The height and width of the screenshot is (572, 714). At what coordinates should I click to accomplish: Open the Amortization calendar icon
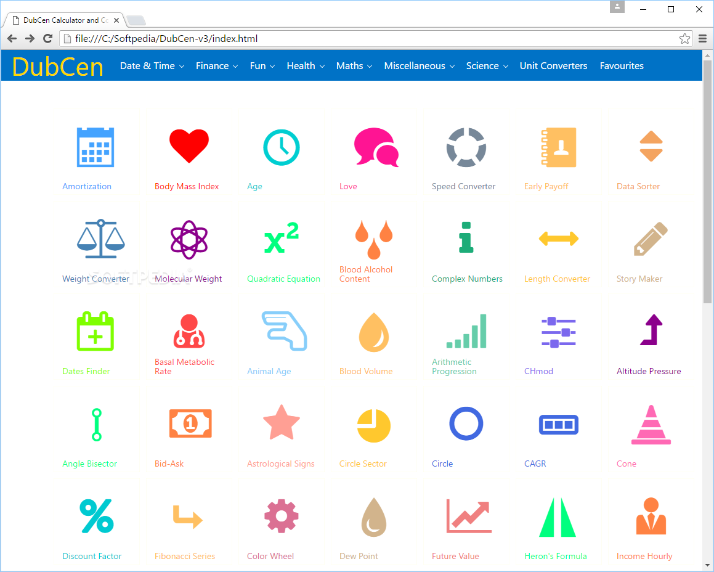pos(95,147)
